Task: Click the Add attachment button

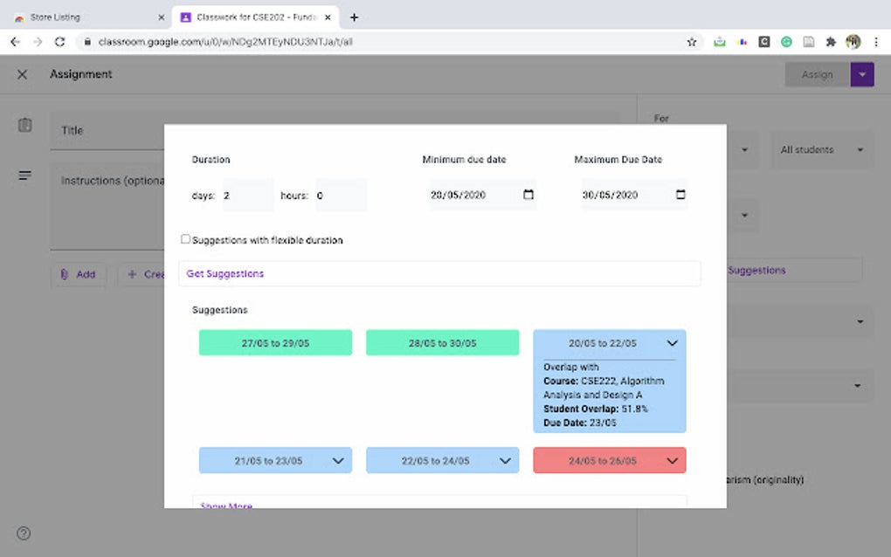Action: pos(79,274)
